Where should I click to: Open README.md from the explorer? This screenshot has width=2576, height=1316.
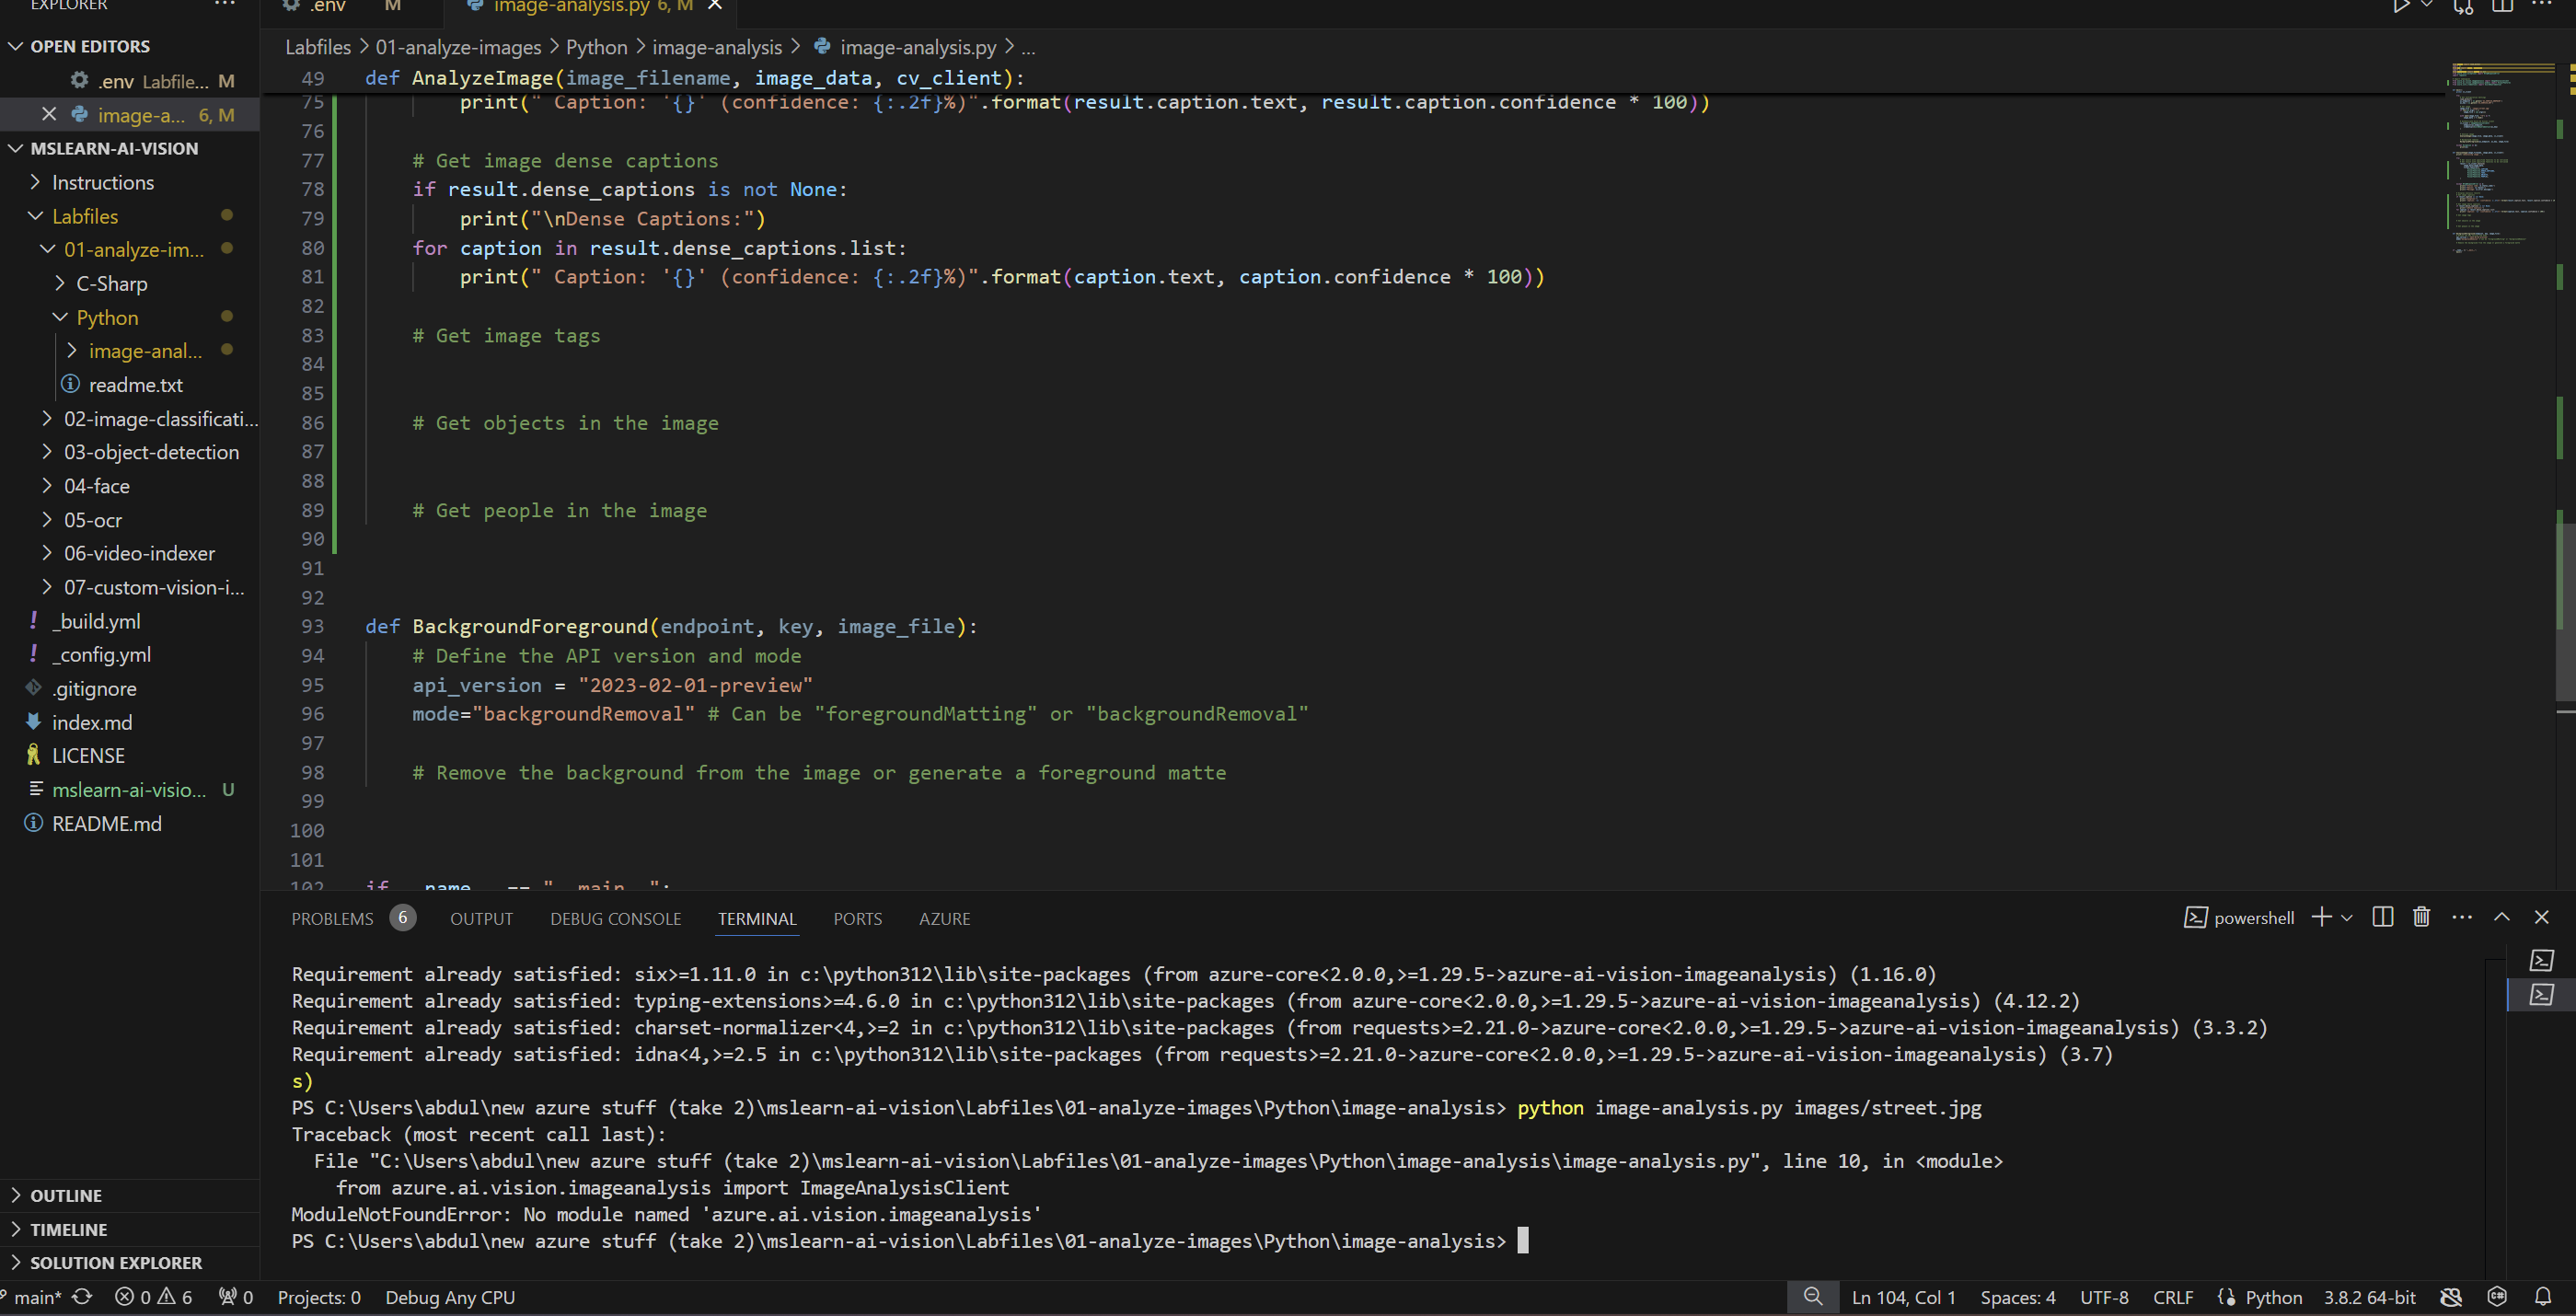click(106, 823)
